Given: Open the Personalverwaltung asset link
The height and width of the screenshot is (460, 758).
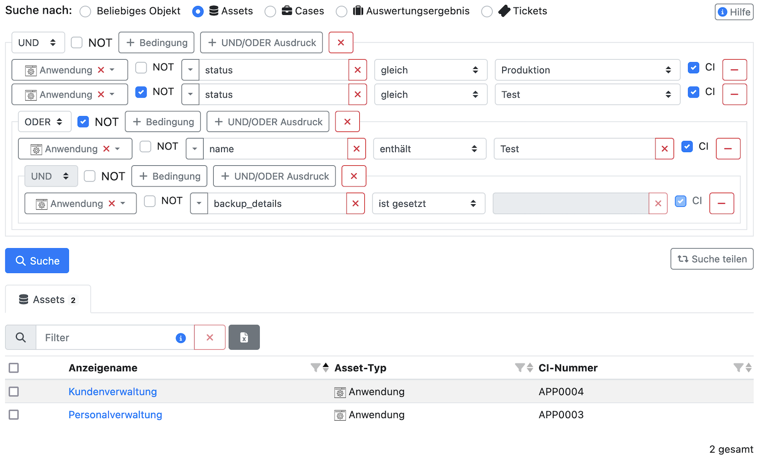Looking at the screenshot, I should 115,415.
